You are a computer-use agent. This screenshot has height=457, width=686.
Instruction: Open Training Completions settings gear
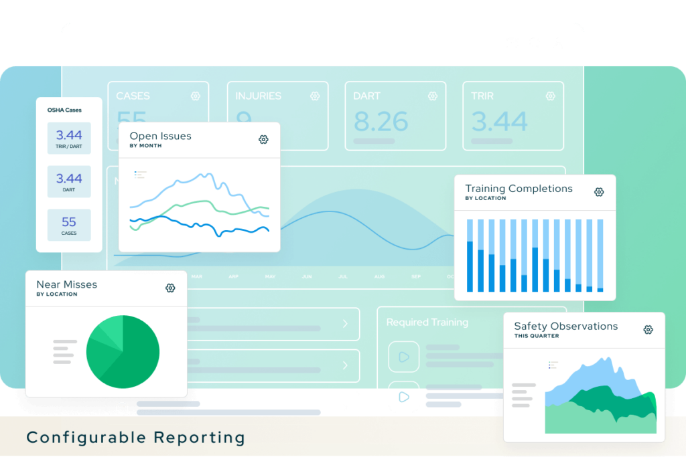pos(599,192)
